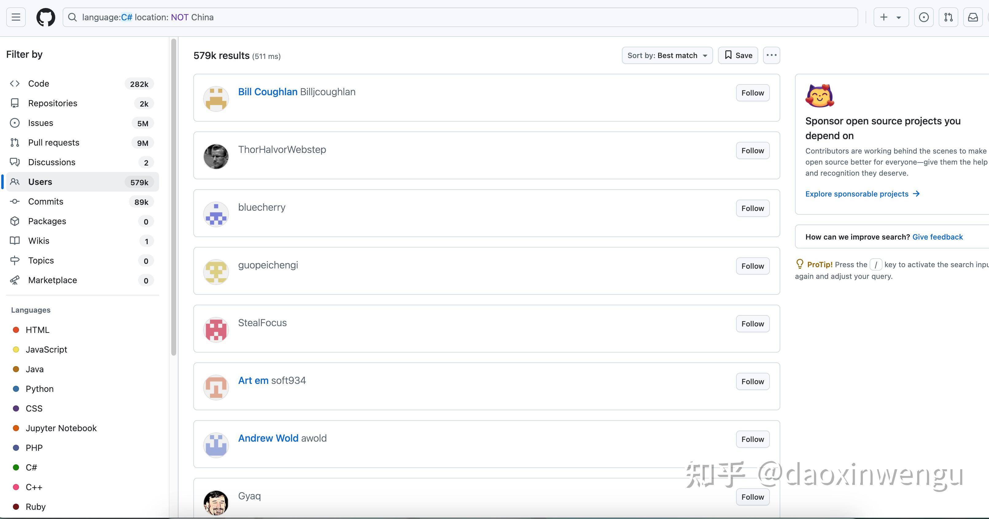Viewport: 989px width, 519px height.
Task: Click soft934's identicon avatar
Action: [216, 387]
